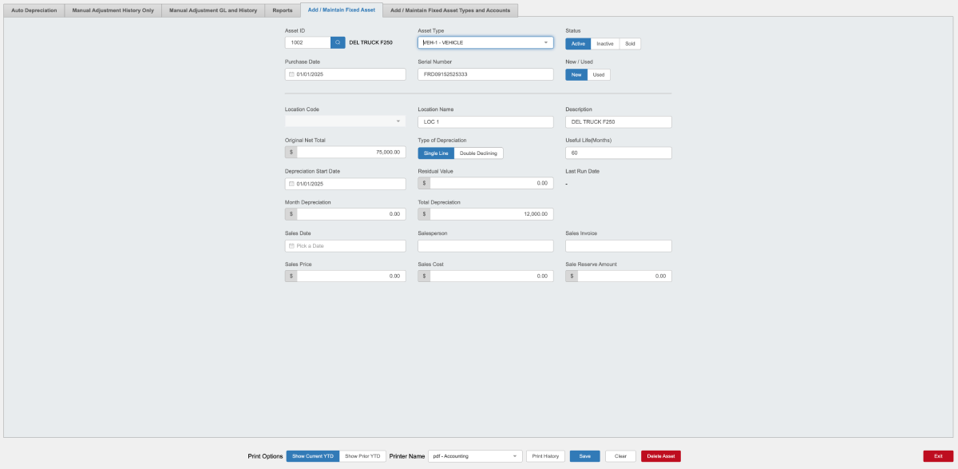Click calendar icon in Purchase Date field
The height and width of the screenshot is (469, 958).
[291, 74]
